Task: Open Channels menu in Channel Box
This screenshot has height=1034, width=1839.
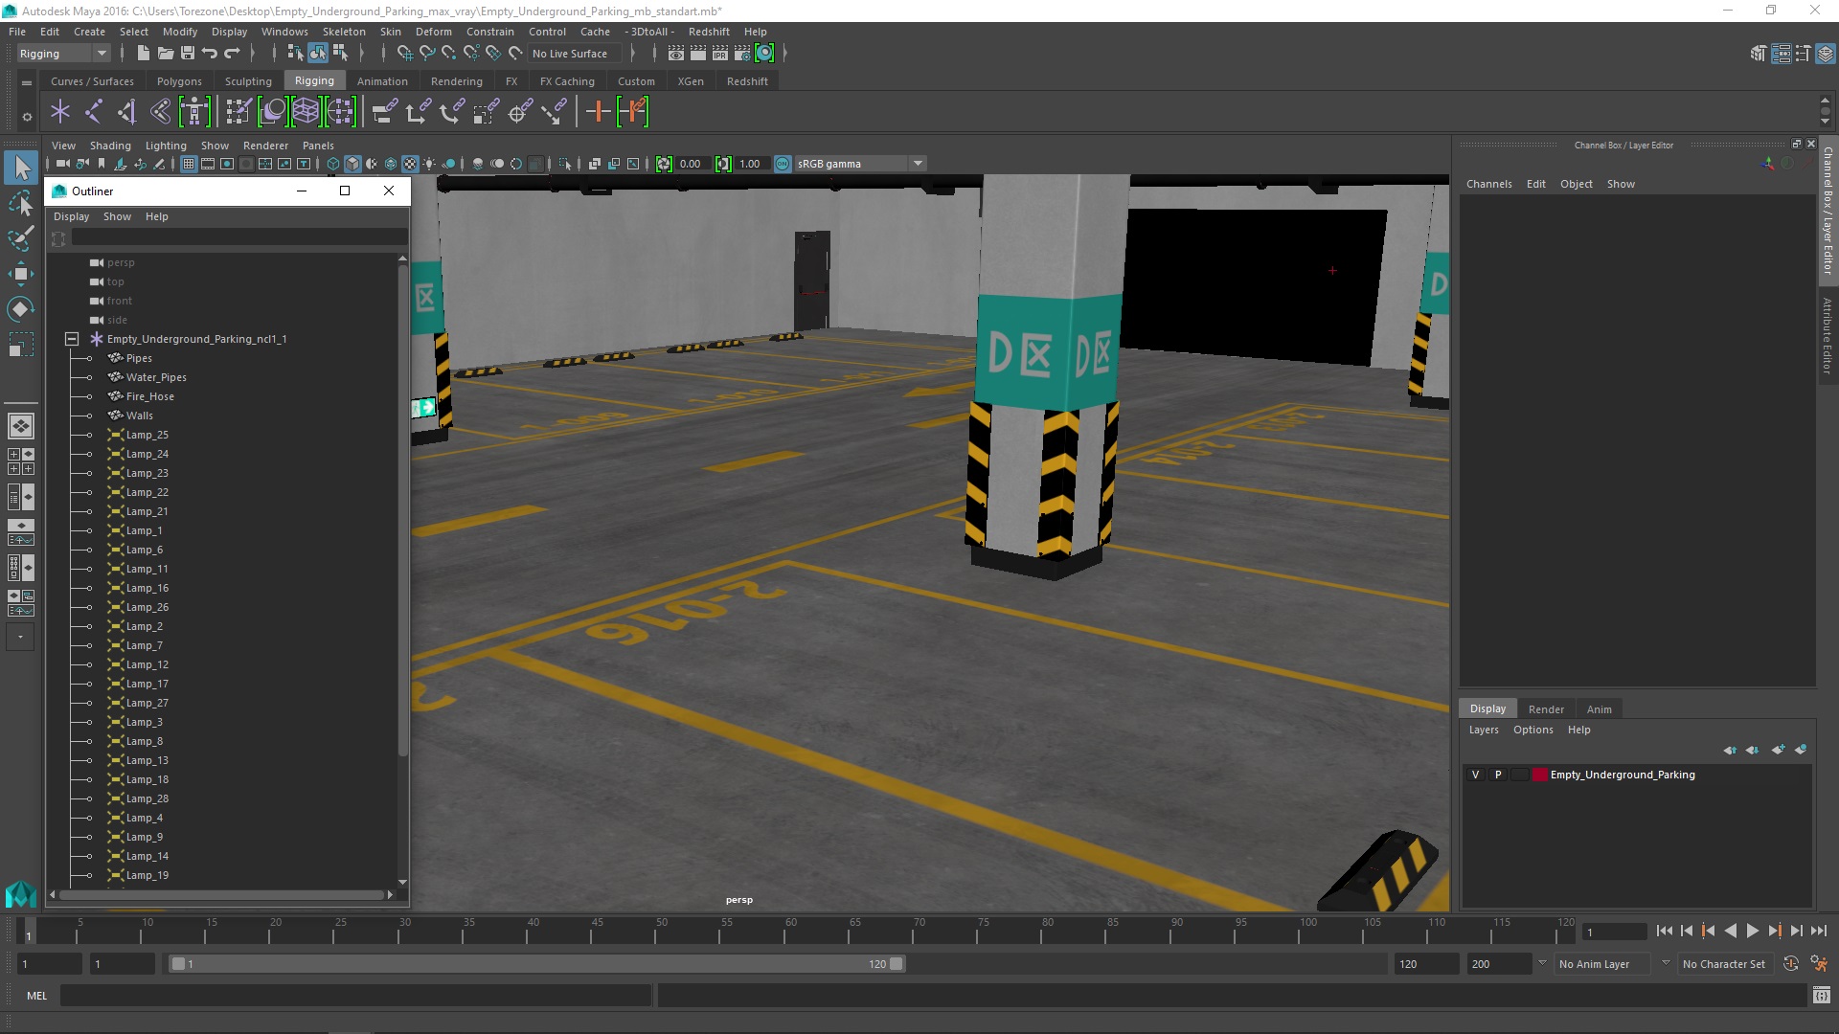Action: pyautogui.click(x=1488, y=184)
